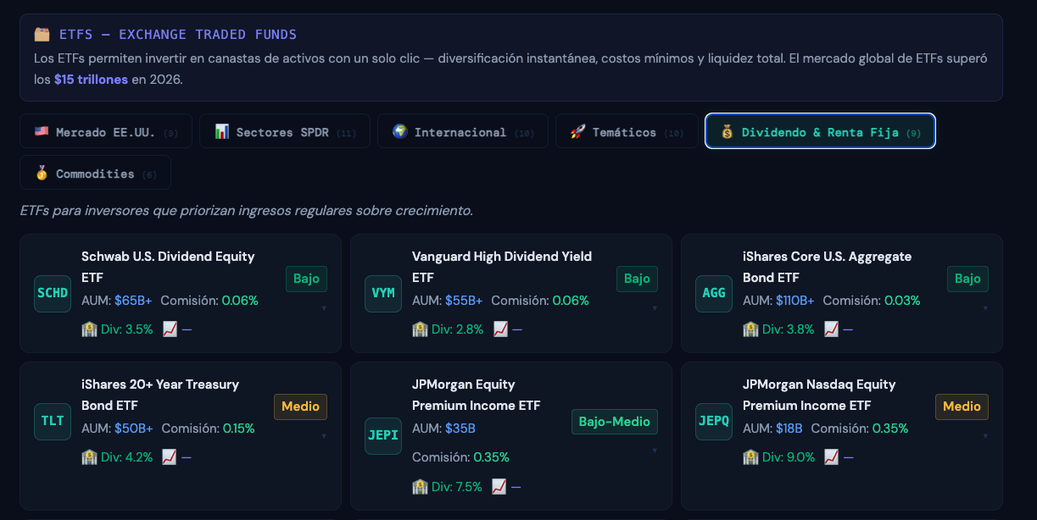The width and height of the screenshot is (1037, 520).
Task: Click the bar chart icon in Sectores tab
Action: point(221,131)
